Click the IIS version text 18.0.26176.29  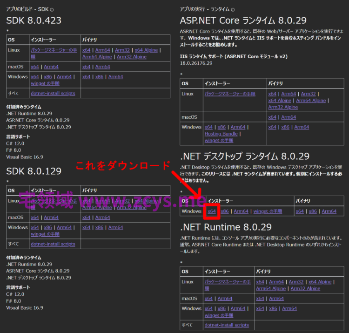point(196,63)
